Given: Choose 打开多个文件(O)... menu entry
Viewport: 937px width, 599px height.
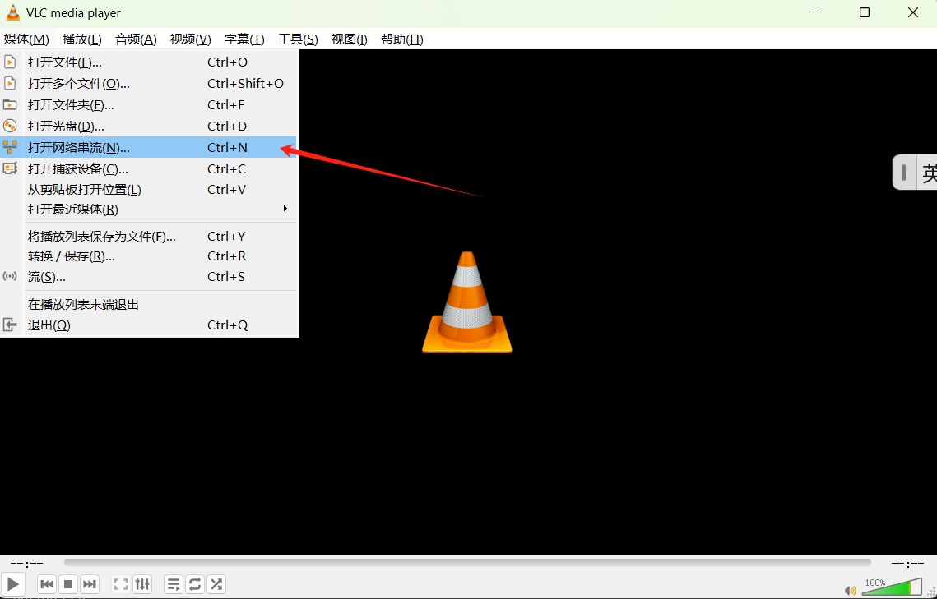Looking at the screenshot, I should (x=149, y=84).
